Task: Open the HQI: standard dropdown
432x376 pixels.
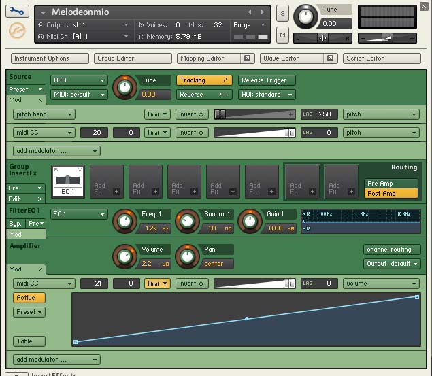Action: (x=267, y=95)
